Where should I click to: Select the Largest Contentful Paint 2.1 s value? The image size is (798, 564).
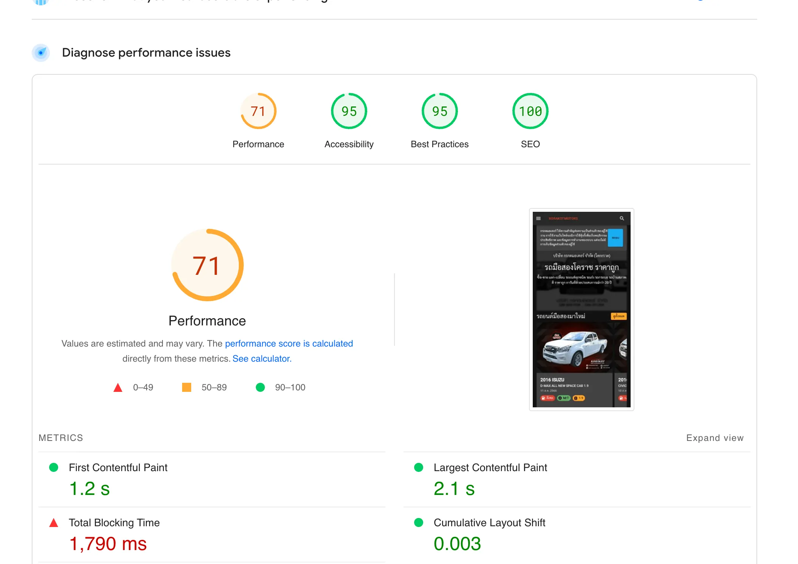(x=454, y=489)
